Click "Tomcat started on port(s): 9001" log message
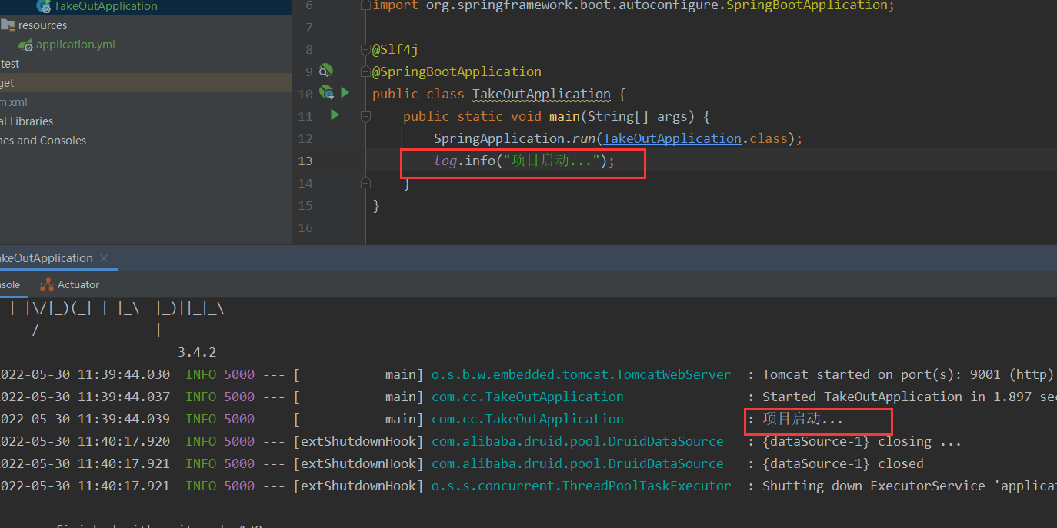 click(908, 374)
